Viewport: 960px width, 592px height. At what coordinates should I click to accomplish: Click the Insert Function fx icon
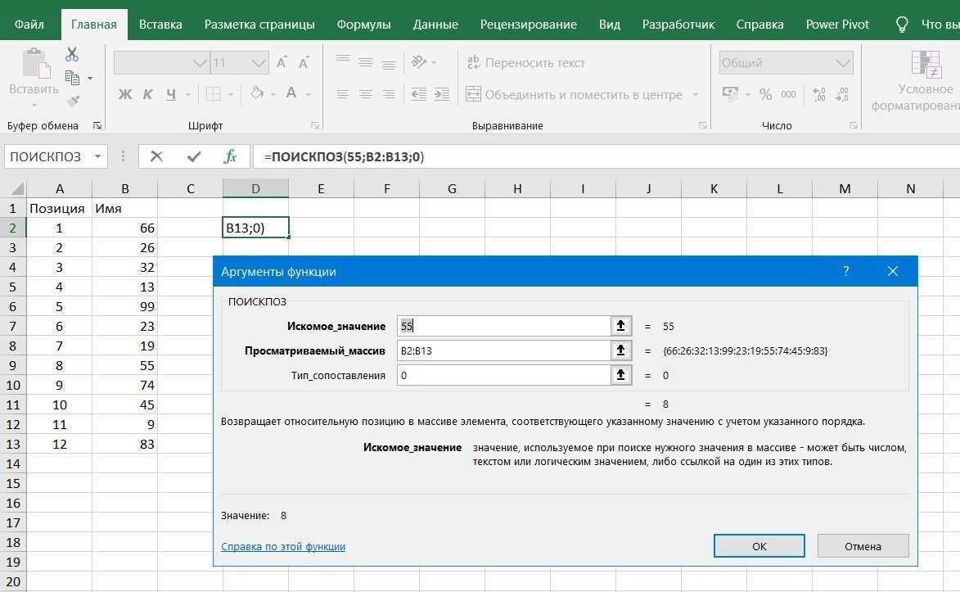pyautogui.click(x=230, y=156)
